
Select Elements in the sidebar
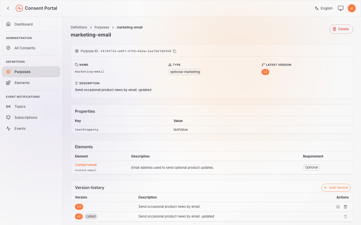(31, 83)
